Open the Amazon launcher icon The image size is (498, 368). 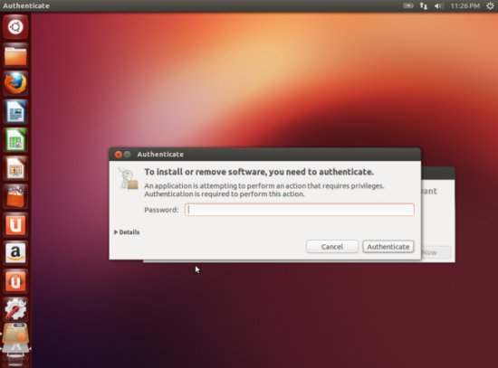click(15, 253)
